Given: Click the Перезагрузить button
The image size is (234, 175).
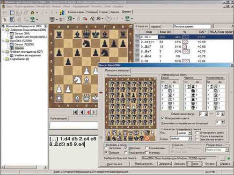Looking at the screenshot, I should tap(144, 164).
